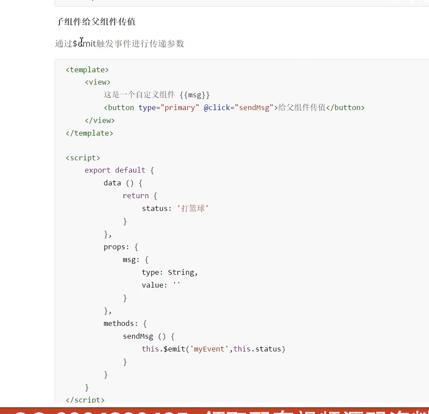
Task: Click the export default { line
Action: (x=119, y=170)
